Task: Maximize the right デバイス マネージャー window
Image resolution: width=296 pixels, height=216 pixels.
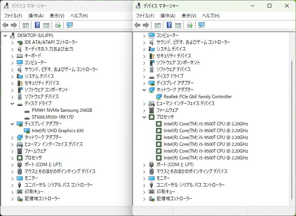Action: pos(269,6)
